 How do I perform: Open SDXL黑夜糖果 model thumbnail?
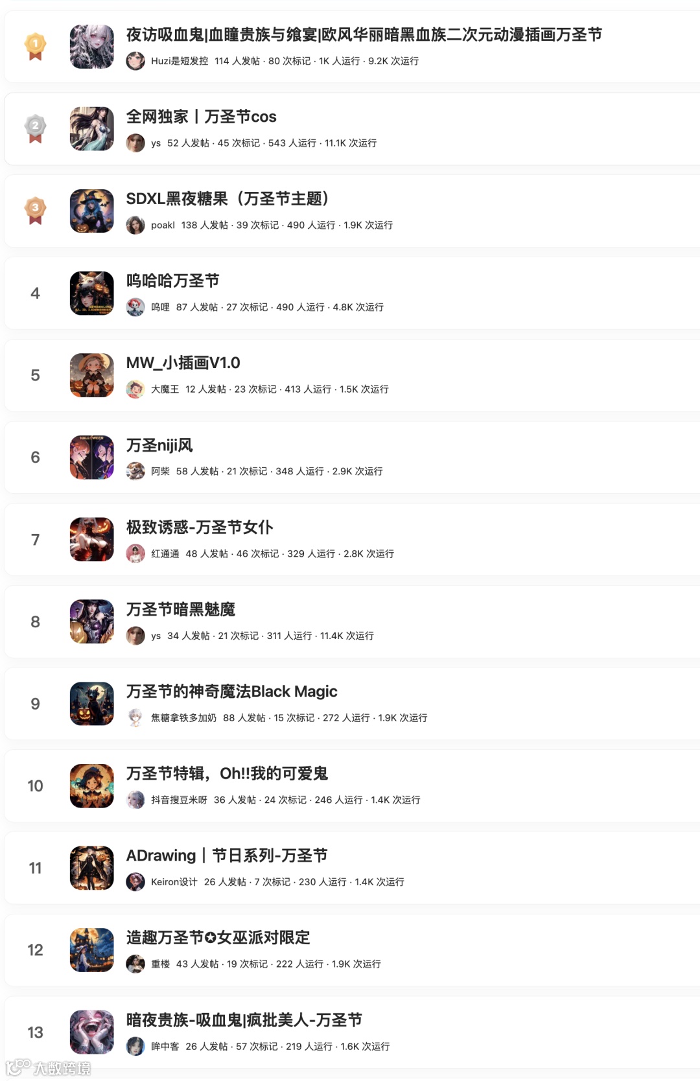[x=92, y=211]
